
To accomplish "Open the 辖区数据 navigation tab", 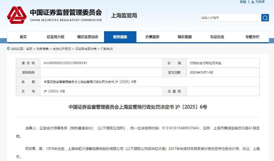I will (185, 37).
